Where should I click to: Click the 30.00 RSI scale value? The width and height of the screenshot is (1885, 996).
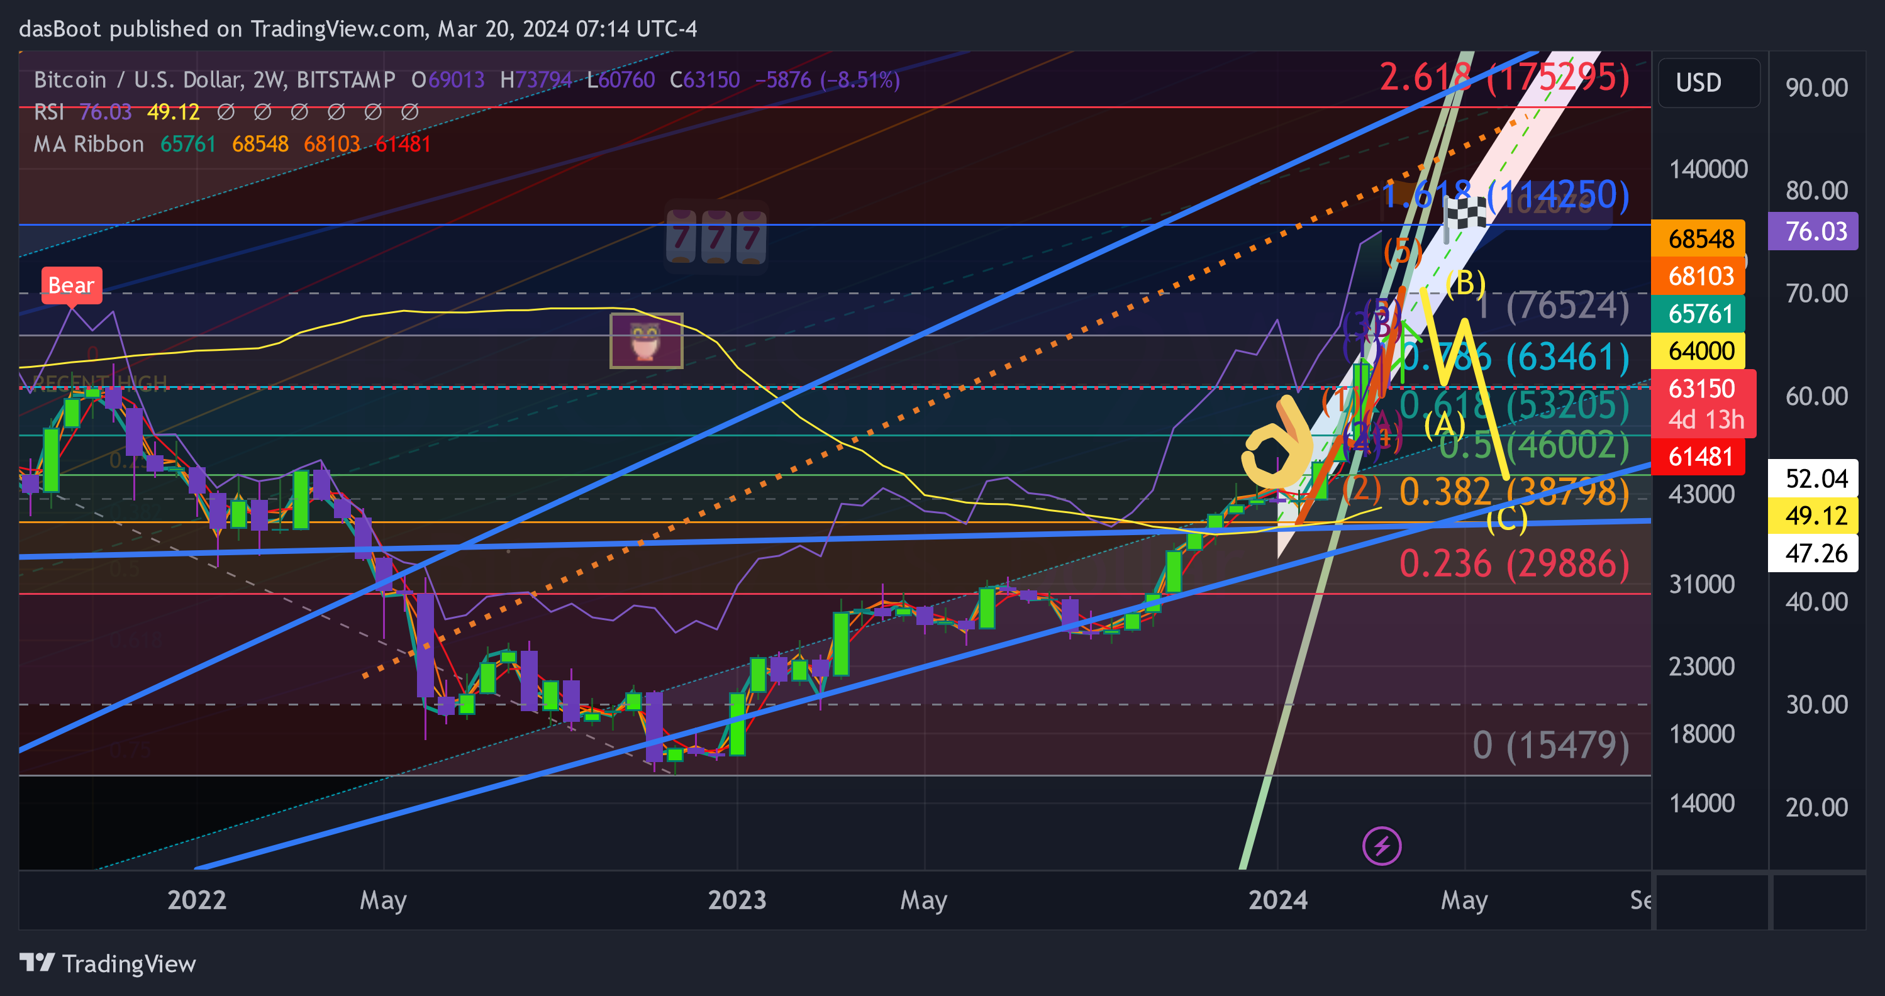(1816, 704)
